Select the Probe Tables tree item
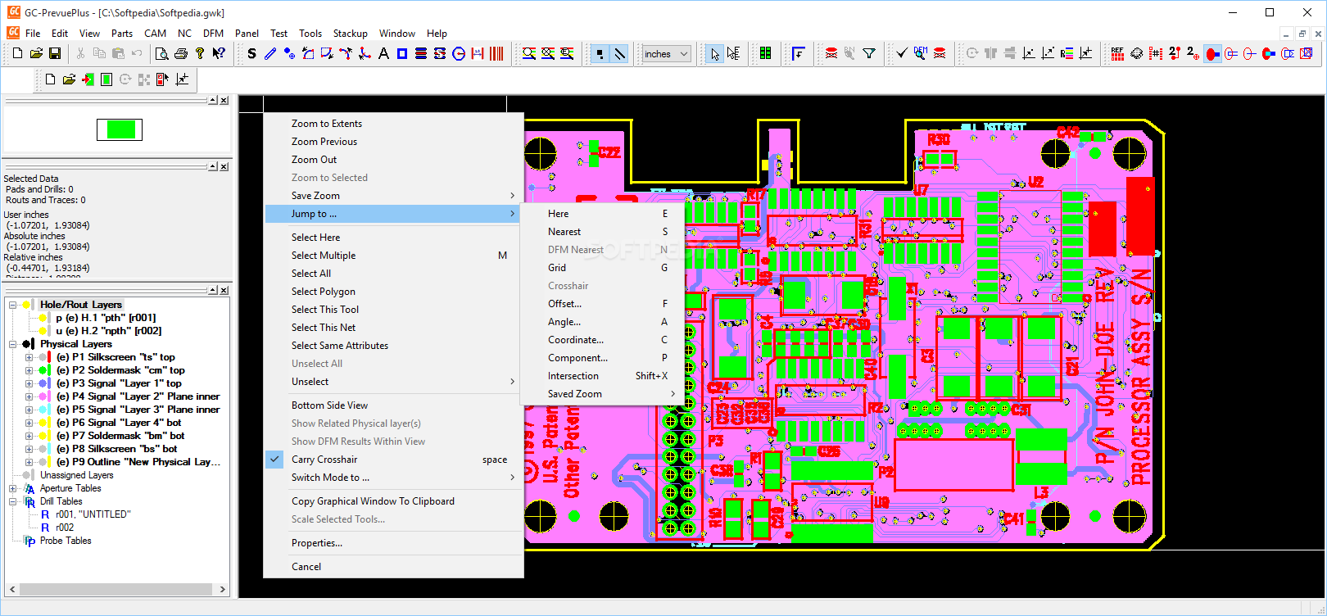 [x=66, y=541]
